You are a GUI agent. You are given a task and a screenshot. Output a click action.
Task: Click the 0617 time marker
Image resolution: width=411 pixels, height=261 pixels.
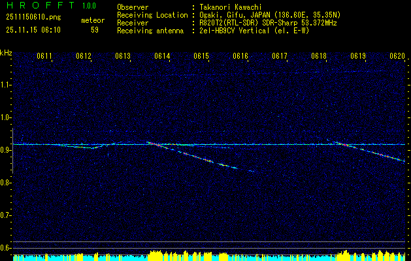click(280, 55)
